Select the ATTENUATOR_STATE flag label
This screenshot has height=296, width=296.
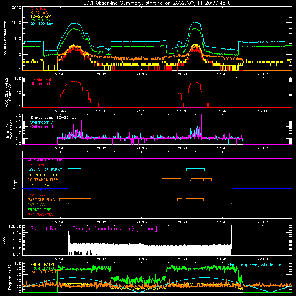click(45, 160)
